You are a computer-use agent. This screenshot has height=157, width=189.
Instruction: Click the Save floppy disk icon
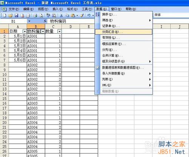[x=16, y=16]
